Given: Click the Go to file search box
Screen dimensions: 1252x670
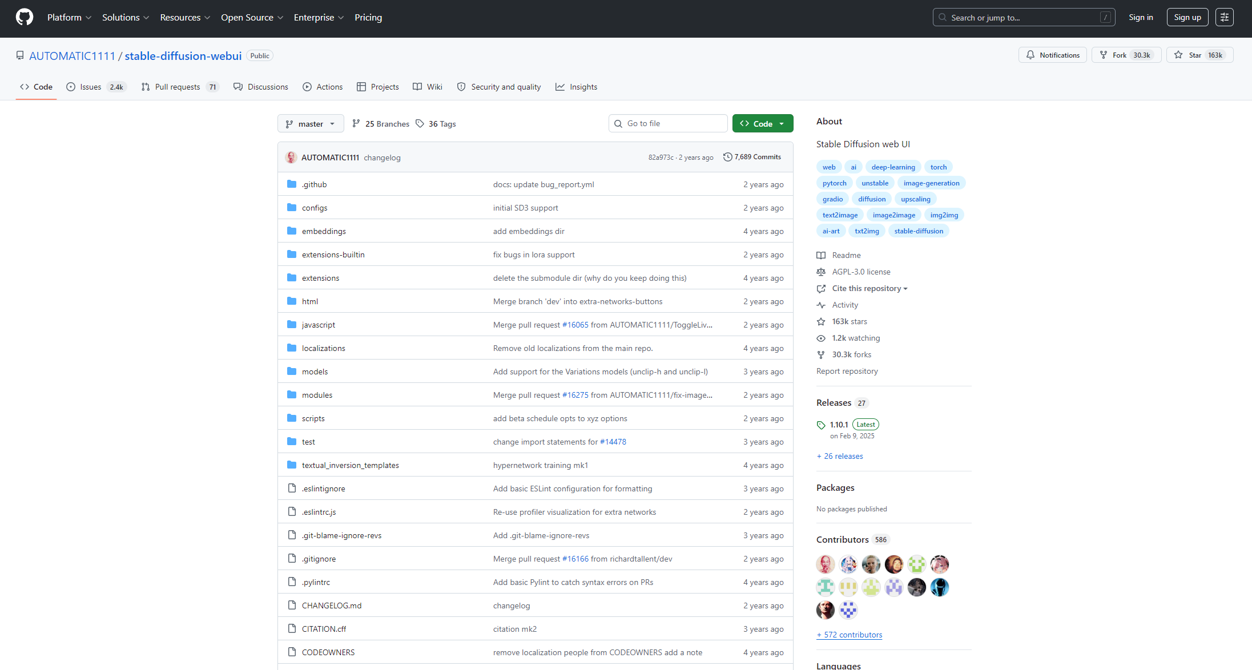Looking at the screenshot, I should coord(668,123).
